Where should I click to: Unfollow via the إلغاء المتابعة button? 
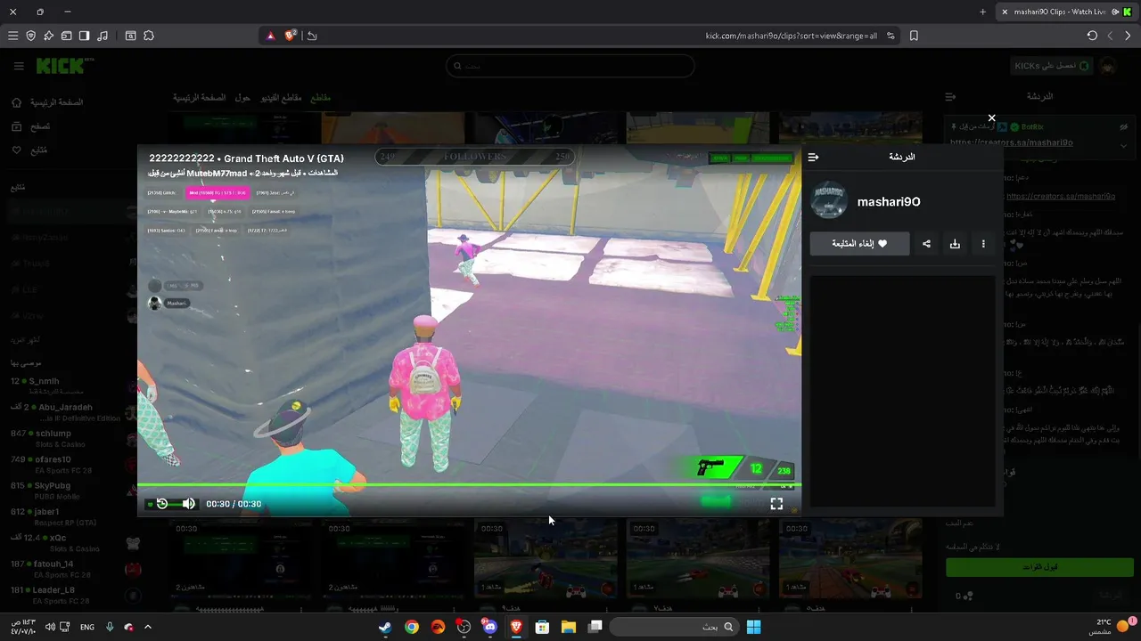[x=859, y=244]
